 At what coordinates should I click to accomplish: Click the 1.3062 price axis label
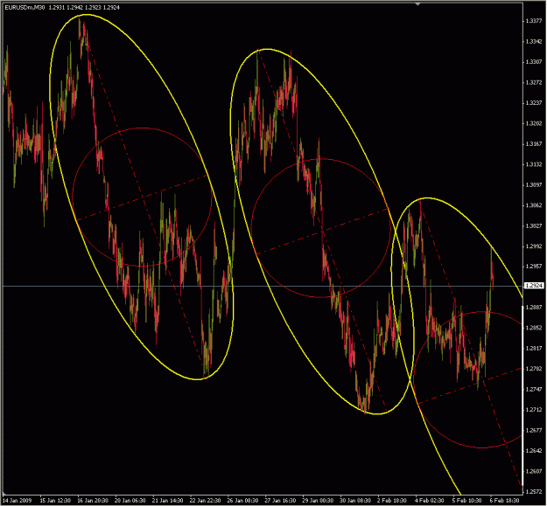534,205
